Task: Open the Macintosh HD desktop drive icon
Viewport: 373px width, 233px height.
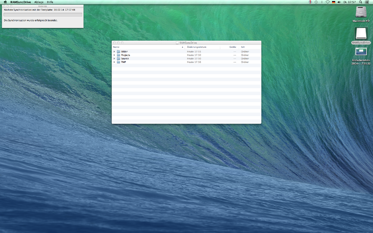Action: (x=361, y=12)
